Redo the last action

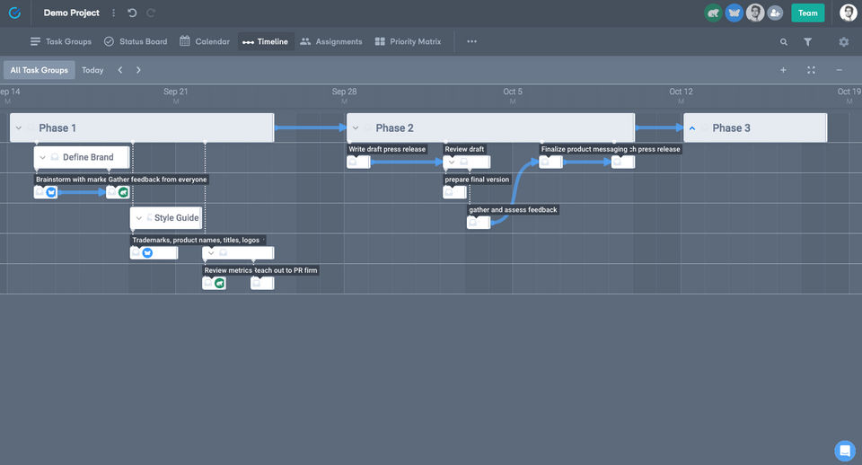click(x=151, y=13)
